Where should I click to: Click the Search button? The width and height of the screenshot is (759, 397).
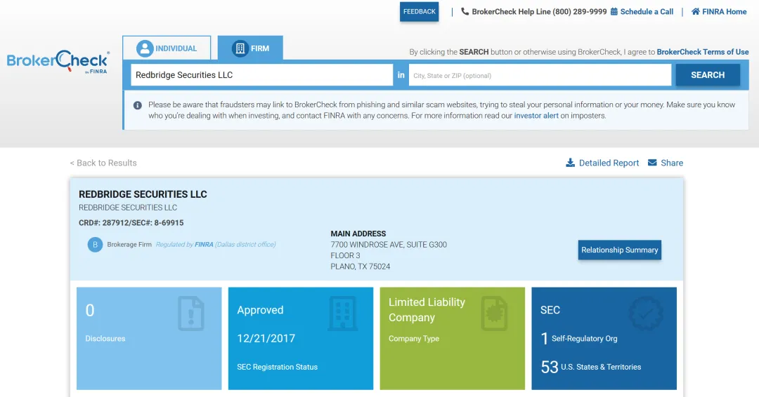click(708, 75)
